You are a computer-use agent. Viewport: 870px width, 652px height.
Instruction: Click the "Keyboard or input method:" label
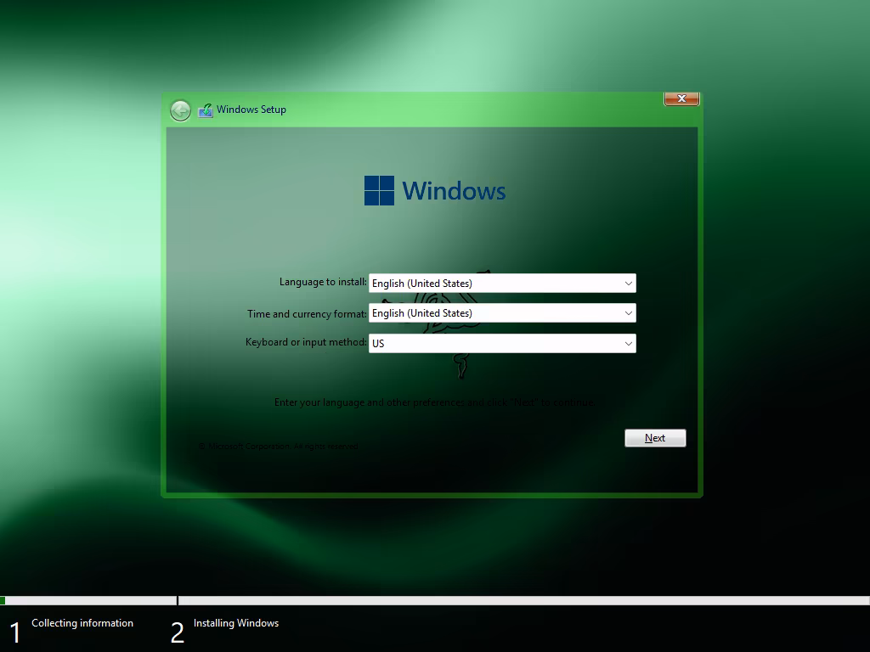(x=306, y=343)
